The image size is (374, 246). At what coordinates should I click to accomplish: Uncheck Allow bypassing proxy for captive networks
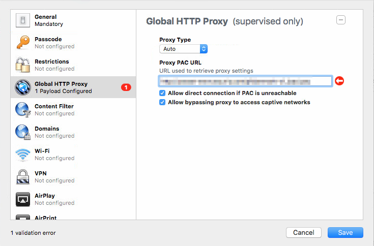[162, 102]
